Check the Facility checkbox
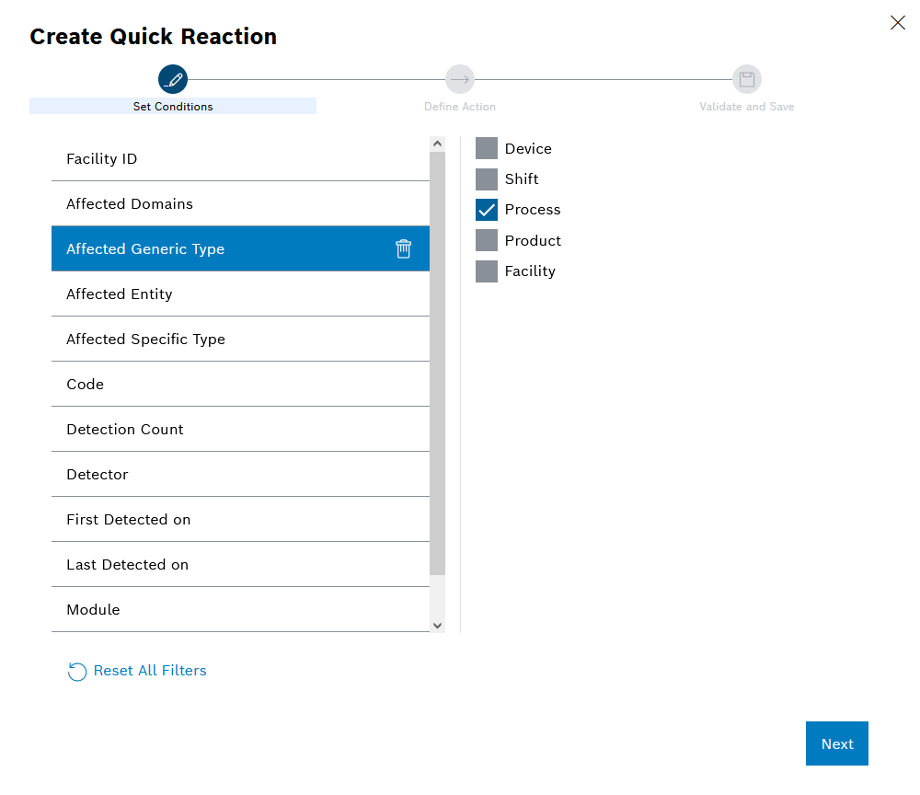The width and height of the screenshot is (920, 795). [487, 271]
